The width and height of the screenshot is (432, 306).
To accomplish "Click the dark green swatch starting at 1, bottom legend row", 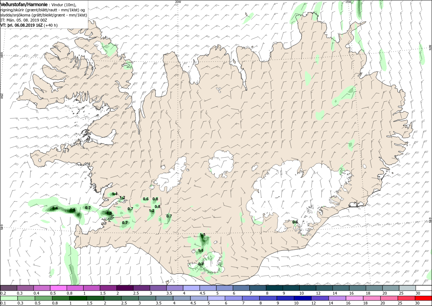I will 78,298.
